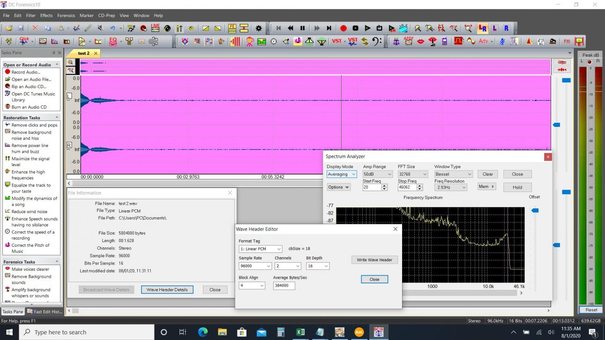Image resolution: width=605 pixels, height=340 pixels.
Task: Click the wind noise swirl toolbar icon
Action: coord(153,41)
